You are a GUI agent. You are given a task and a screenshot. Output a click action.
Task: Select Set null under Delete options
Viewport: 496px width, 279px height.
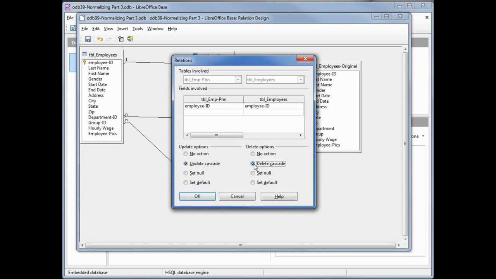pos(253,173)
